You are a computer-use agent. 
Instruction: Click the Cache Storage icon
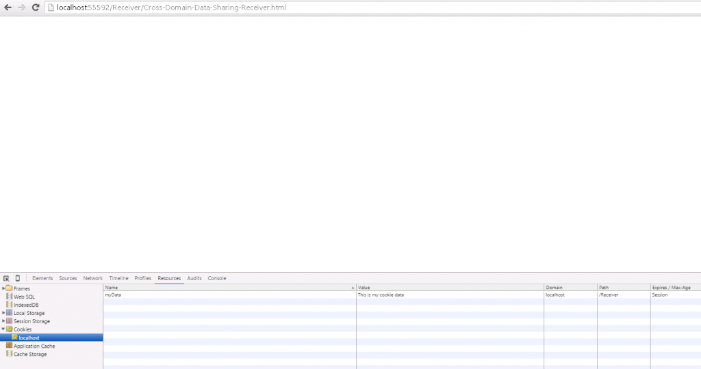click(x=9, y=354)
